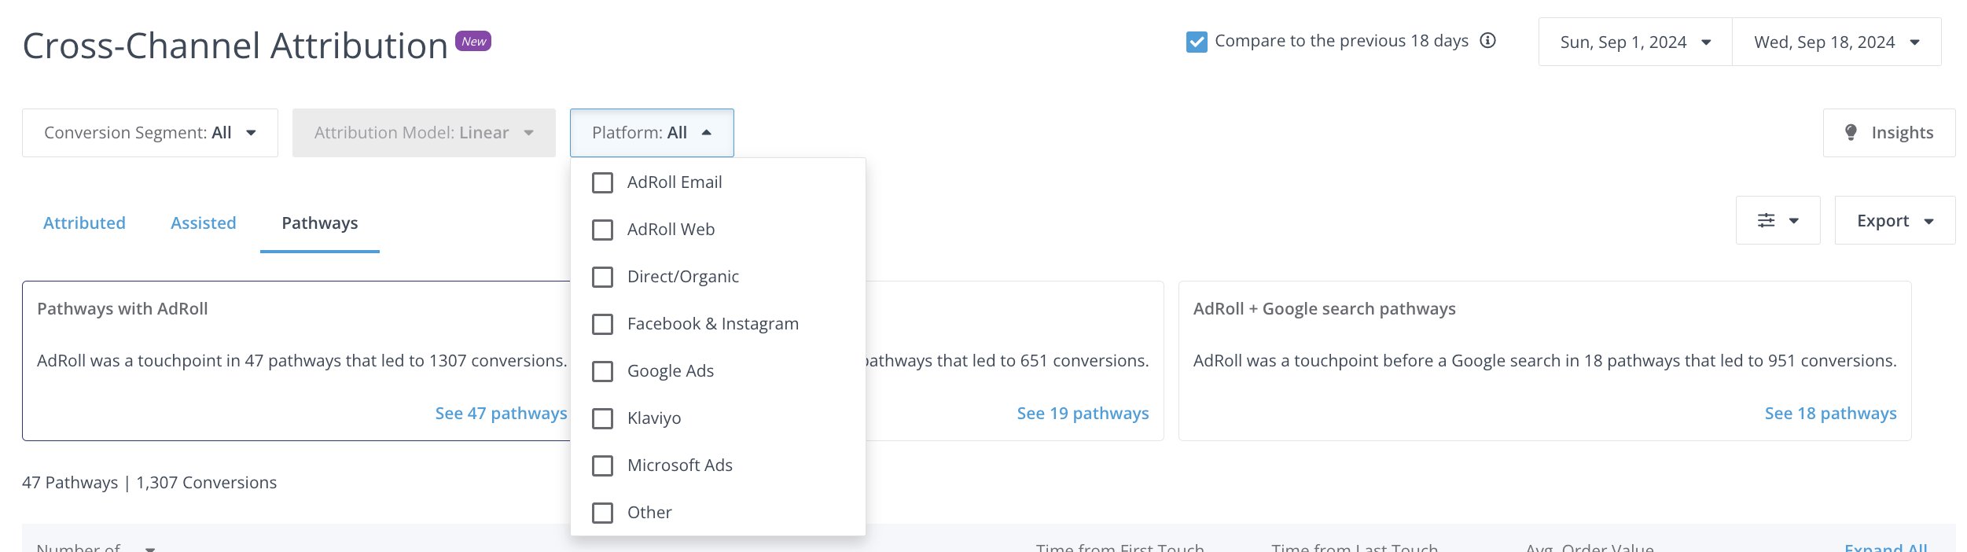
Task: Click the Export caret arrow
Action: 1928,222
